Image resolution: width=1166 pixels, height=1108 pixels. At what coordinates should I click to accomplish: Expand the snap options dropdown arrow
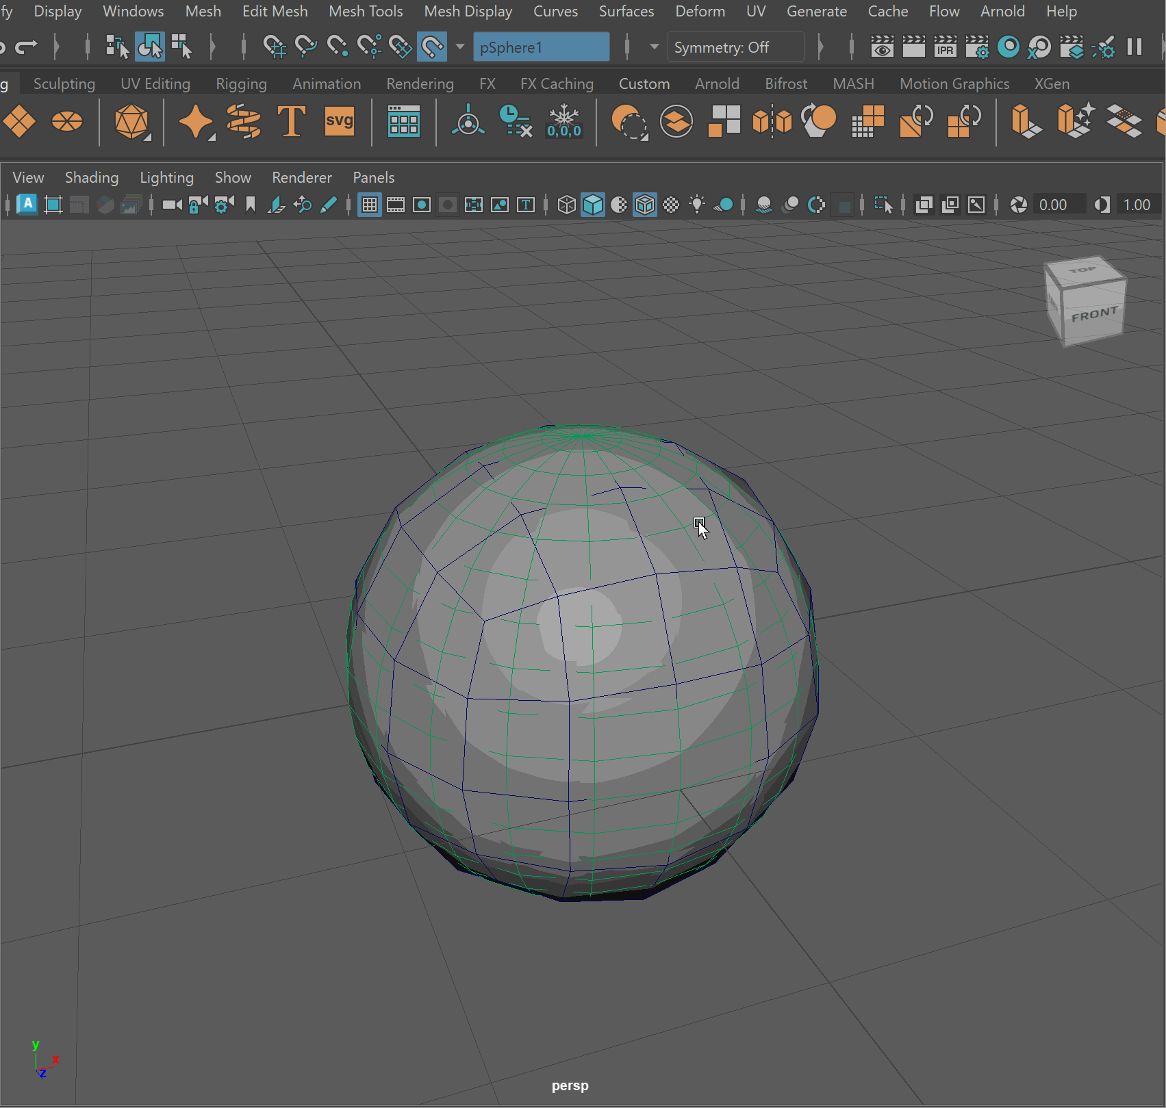click(x=460, y=47)
